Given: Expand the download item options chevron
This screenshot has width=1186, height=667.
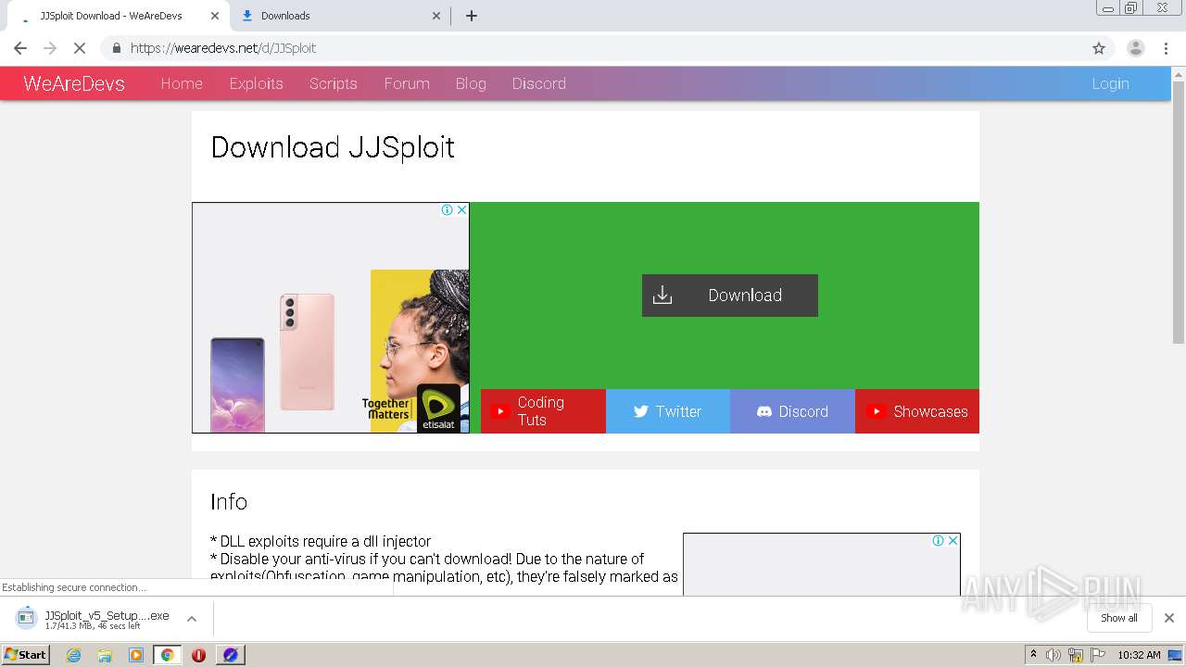Looking at the screenshot, I should (x=192, y=619).
